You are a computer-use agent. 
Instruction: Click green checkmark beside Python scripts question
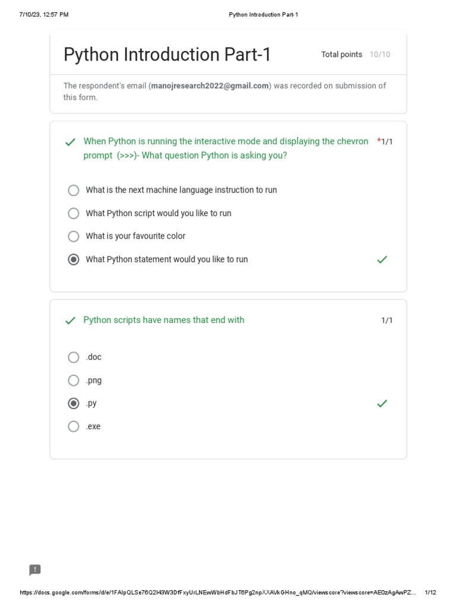click(70, 321)
